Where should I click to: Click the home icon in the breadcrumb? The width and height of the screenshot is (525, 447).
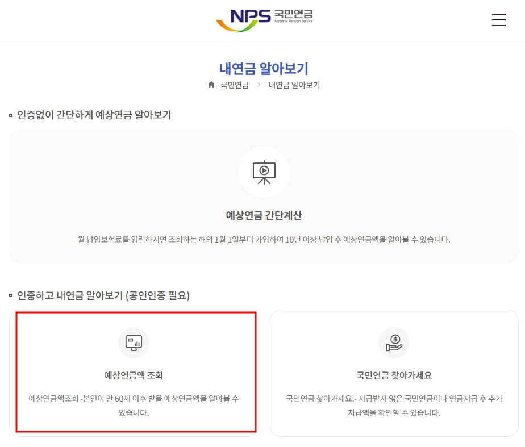211,85
